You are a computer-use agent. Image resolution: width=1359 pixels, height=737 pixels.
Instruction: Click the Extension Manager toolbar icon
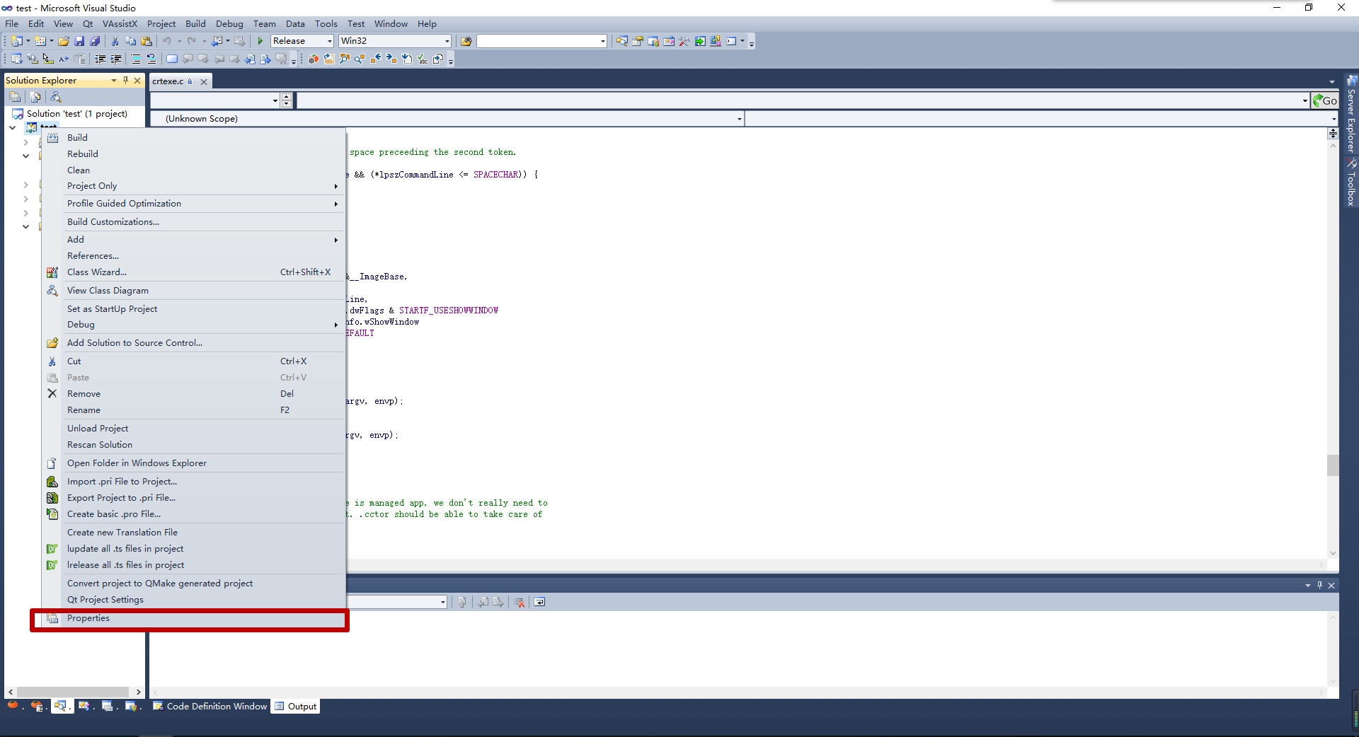point(716,41)
